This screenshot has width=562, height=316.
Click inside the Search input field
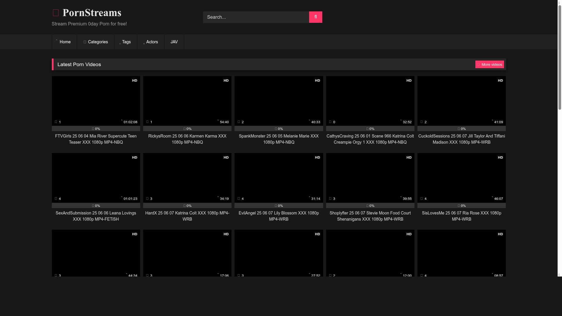click(x=256, y=17)
